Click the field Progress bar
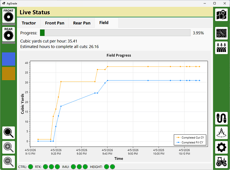Image resolution: width=230 pixels, height=170 pixels. pos(115,33)
